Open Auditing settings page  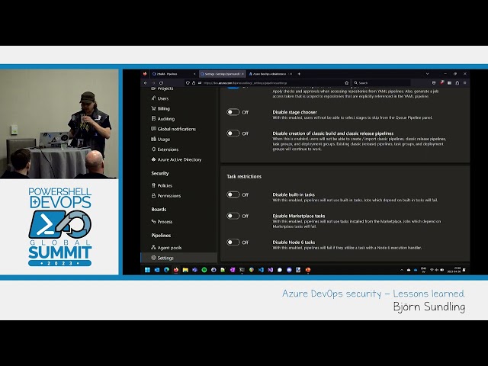166,119
